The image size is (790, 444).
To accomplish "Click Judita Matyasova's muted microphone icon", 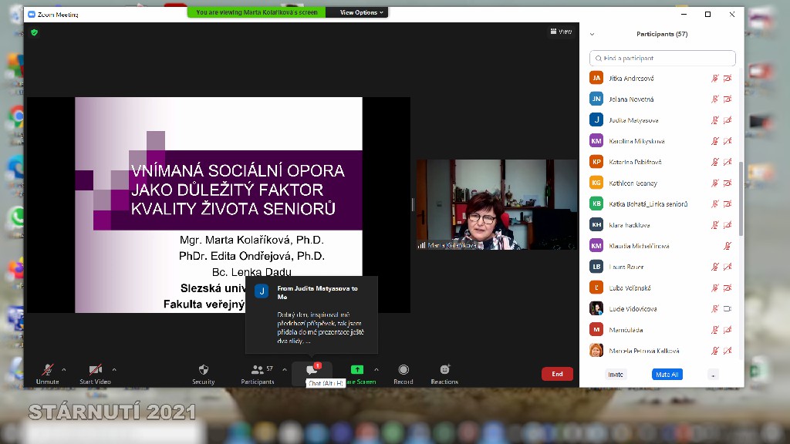I will 715,120.
